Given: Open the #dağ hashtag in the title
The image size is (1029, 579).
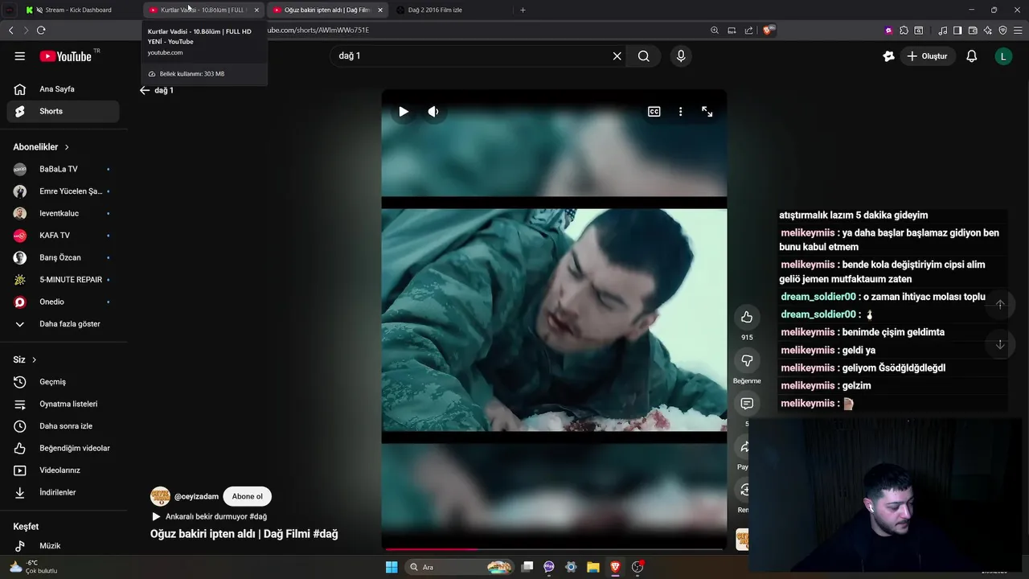Looking at the screenshot, I should 325,534.
